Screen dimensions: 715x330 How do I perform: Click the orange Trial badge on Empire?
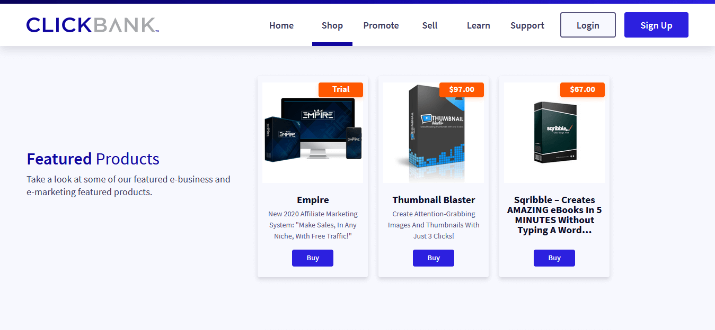(341, 89)
